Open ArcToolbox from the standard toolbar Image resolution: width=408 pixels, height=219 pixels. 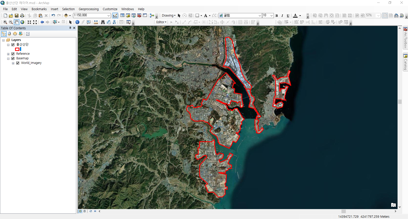(x=139, y=16)
